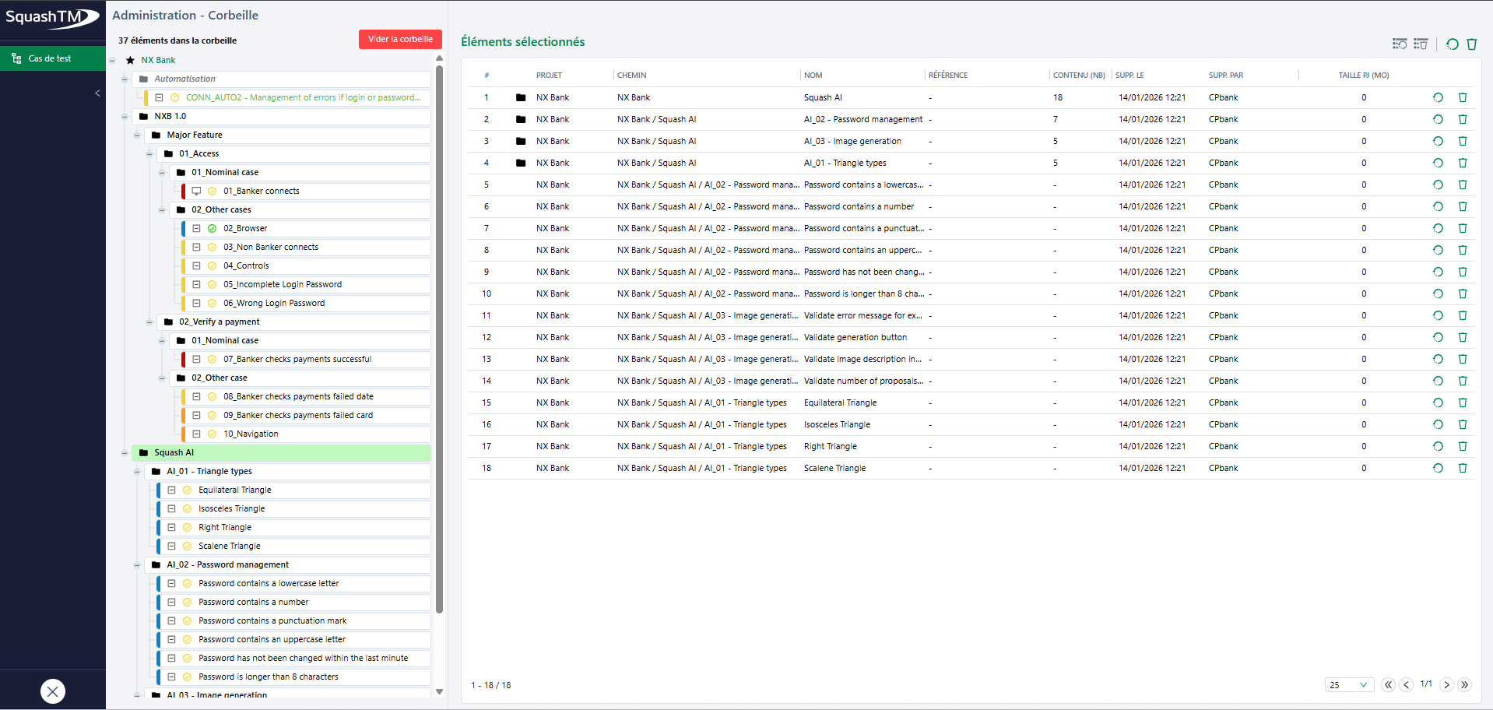Permanently delete the Scalene Triangle row
Image resolution: width=1493 pixels, height=710 pixels.
click(1463, 468)
